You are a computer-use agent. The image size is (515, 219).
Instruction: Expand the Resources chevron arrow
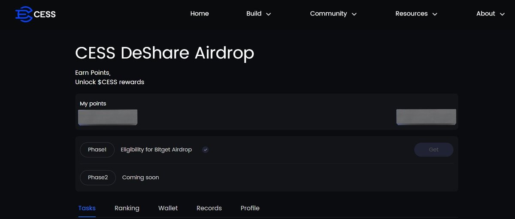435,14
